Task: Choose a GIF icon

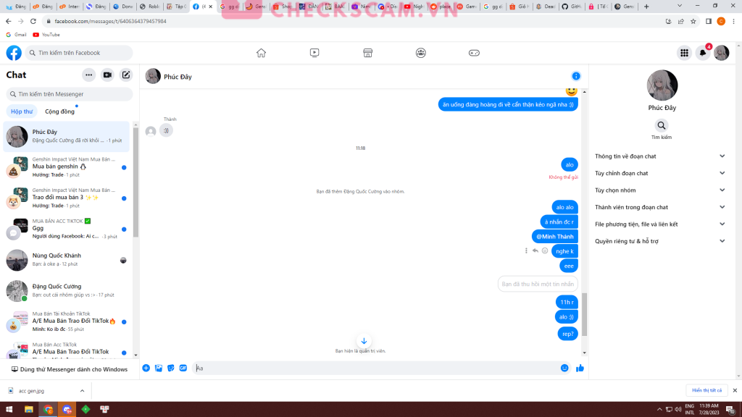Action: 183,368
